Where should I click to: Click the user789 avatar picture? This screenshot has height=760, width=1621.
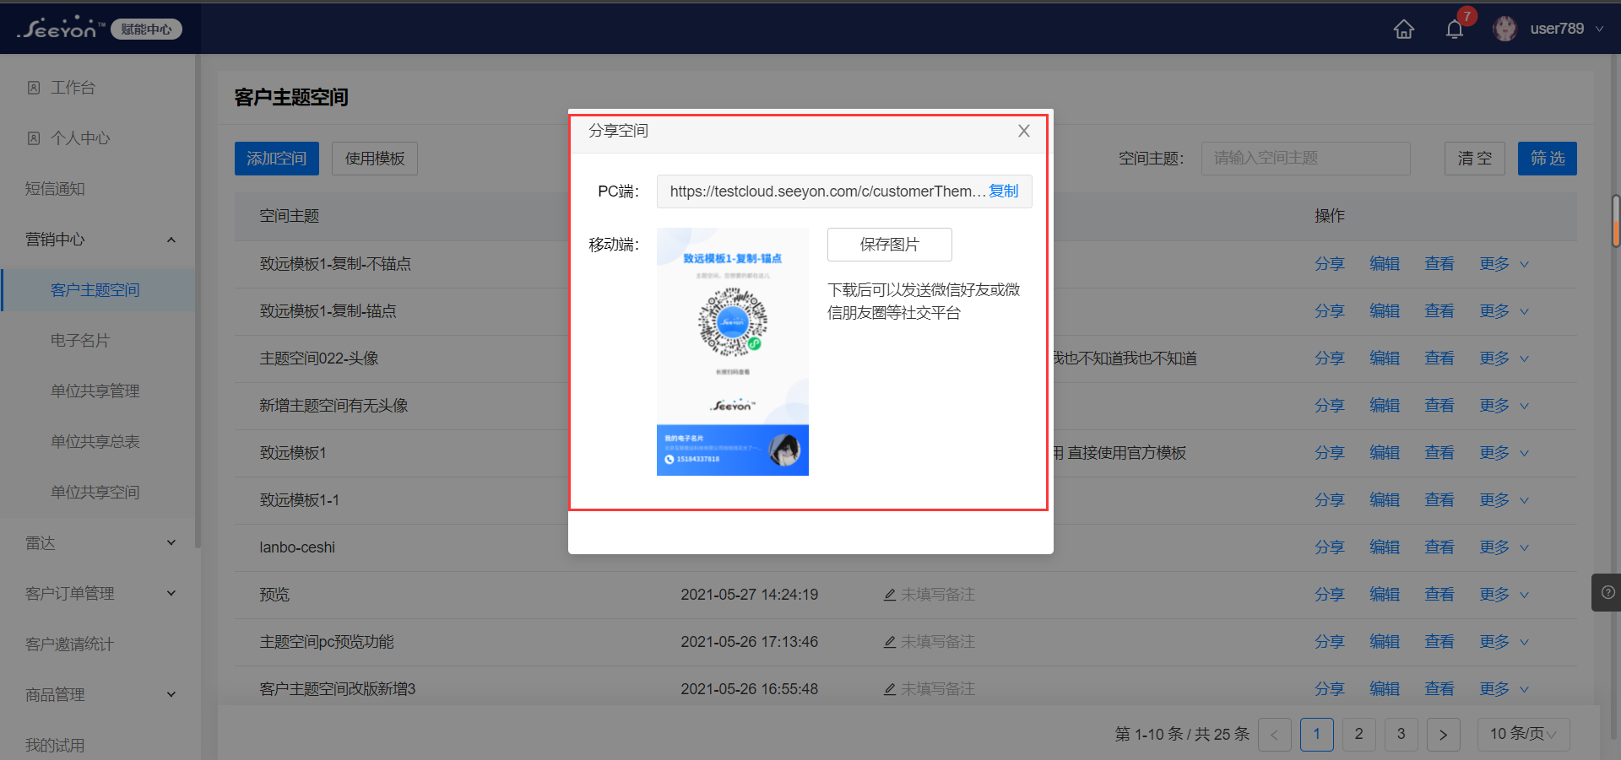[1504, 29]
